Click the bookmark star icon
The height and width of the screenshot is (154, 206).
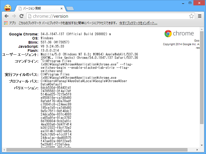(x=191, y=16)
